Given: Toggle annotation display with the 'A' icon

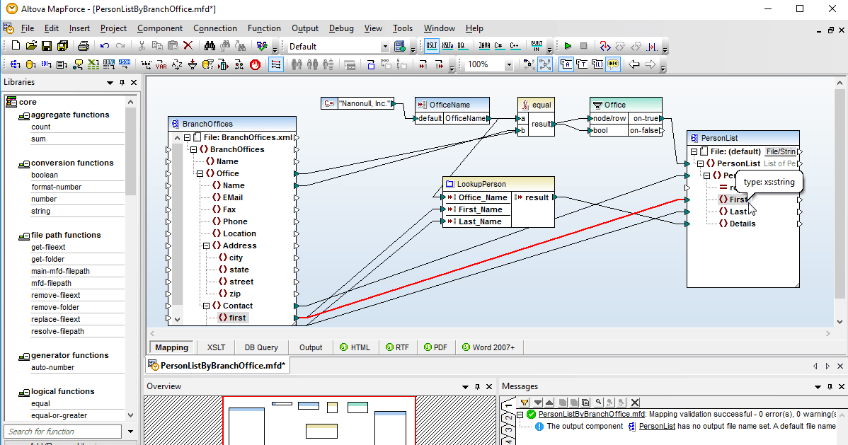Looking at the screenshot, I should tap(566, 65).
